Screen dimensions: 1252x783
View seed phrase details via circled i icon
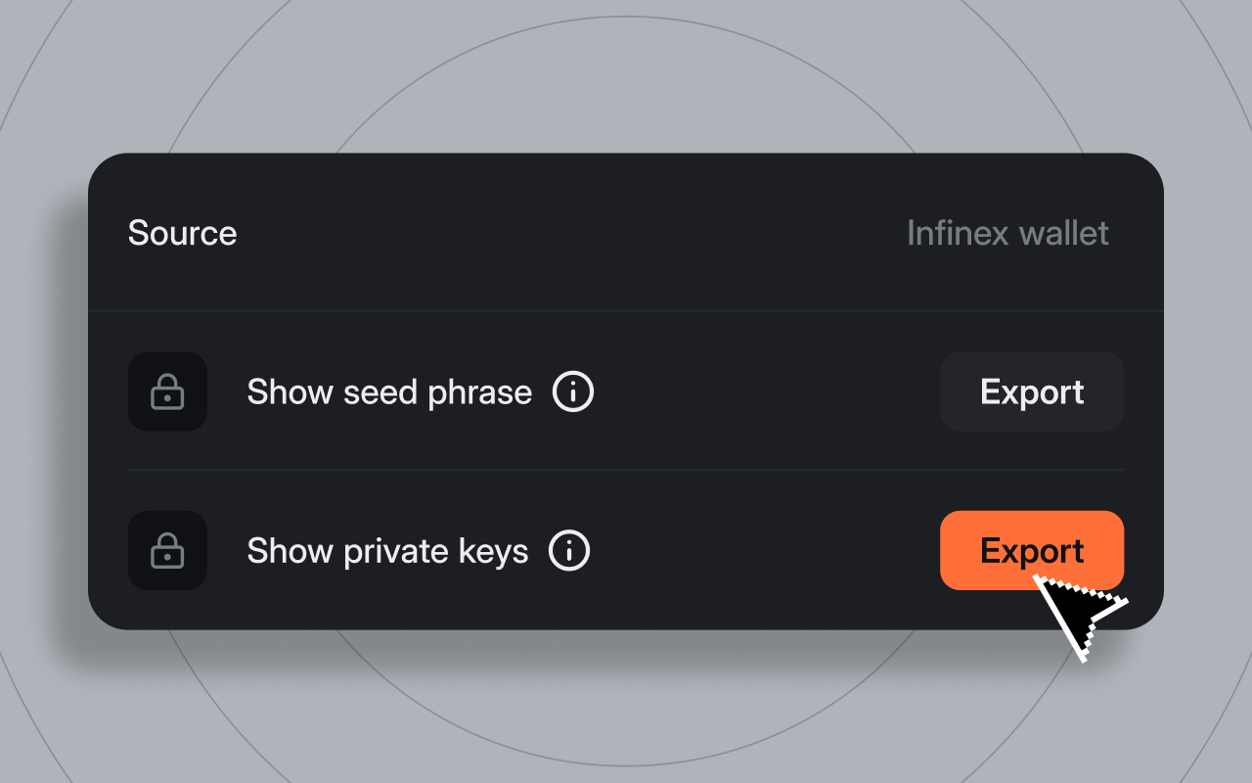[573, 391]
